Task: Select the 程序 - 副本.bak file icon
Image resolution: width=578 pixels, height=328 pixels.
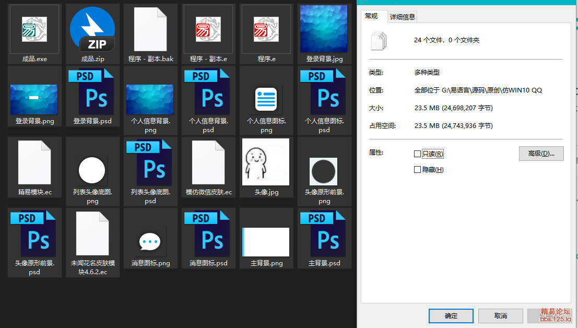Action: (150, 29)
